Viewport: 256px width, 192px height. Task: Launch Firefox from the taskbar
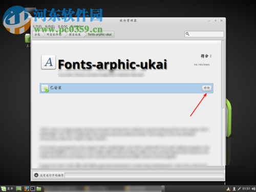(27, 188)
